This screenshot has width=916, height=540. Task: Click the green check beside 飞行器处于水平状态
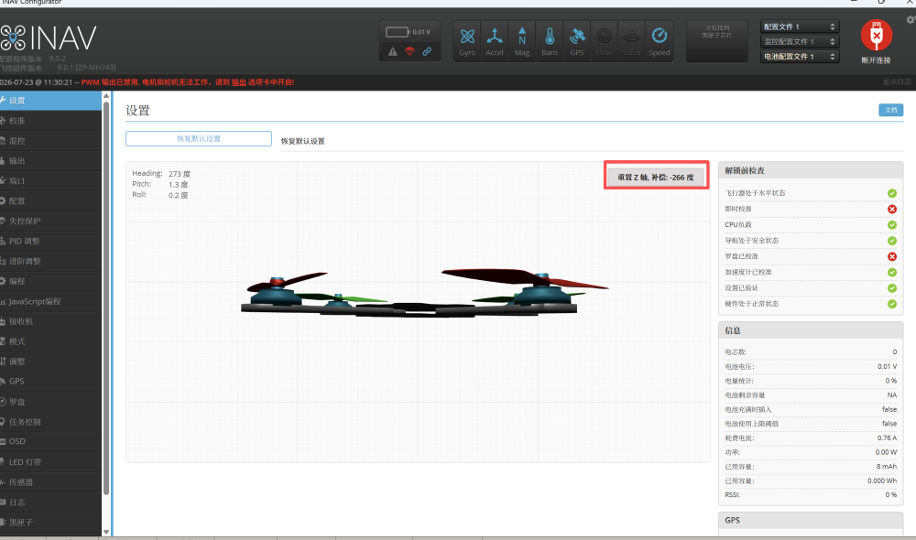coord(892,193)
